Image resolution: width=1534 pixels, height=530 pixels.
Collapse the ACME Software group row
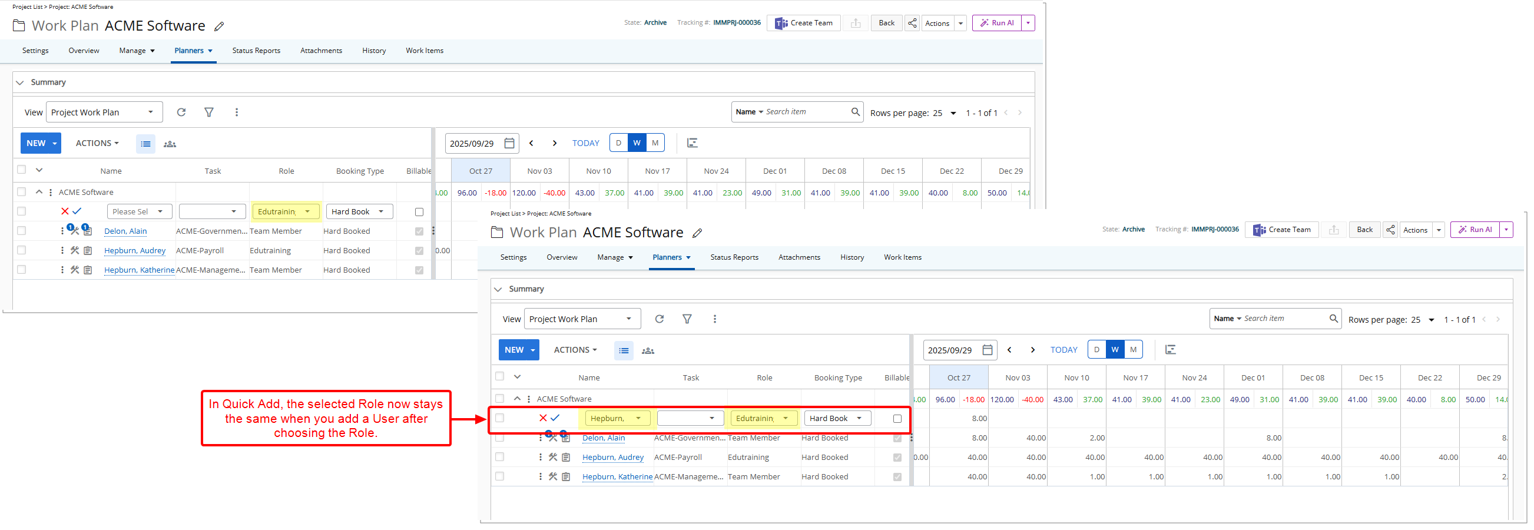click(x=516, y=399)
